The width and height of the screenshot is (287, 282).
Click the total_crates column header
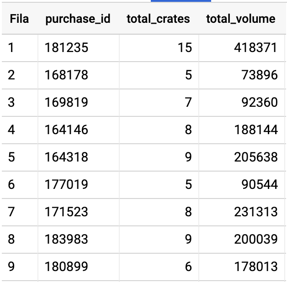[x=158, y=19]
